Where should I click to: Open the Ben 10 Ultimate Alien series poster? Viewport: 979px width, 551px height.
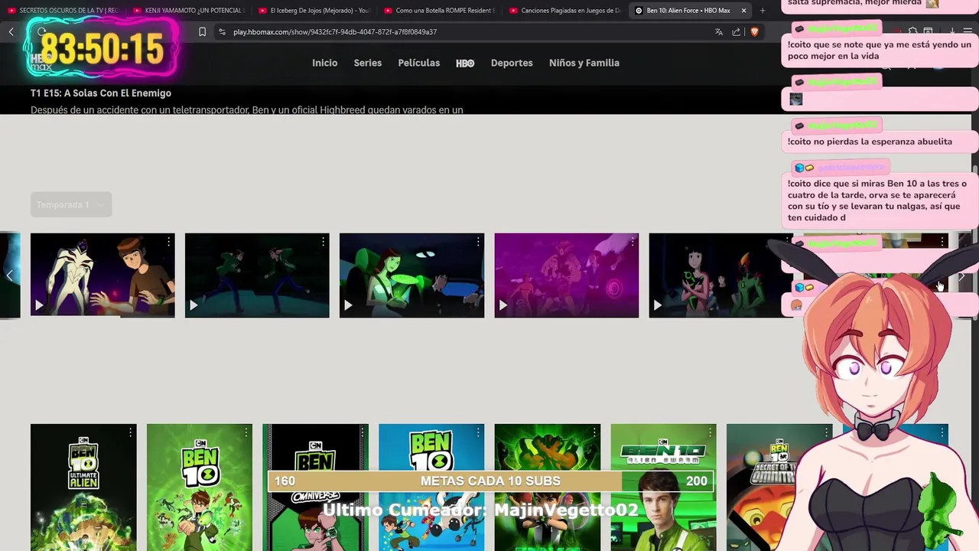pyautogui.click(x=83, y=487)
